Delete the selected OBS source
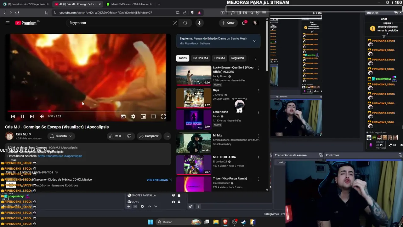The image size is (403, 227). (135, 207)
